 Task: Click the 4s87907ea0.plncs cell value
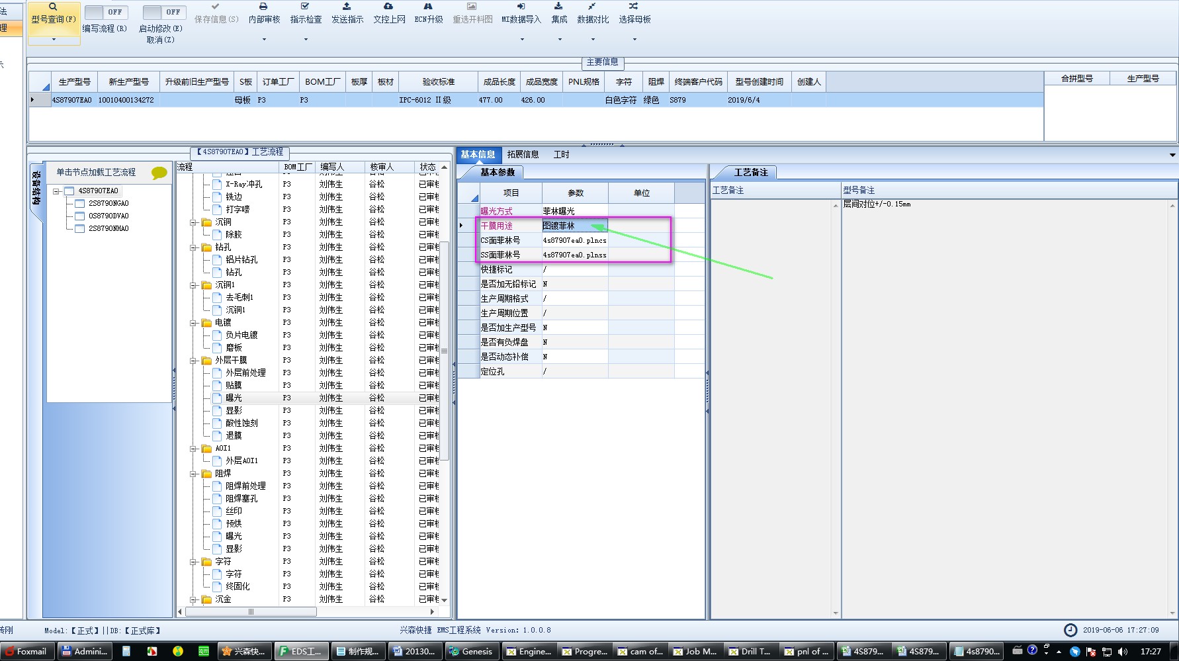click(x=575, y=240)
